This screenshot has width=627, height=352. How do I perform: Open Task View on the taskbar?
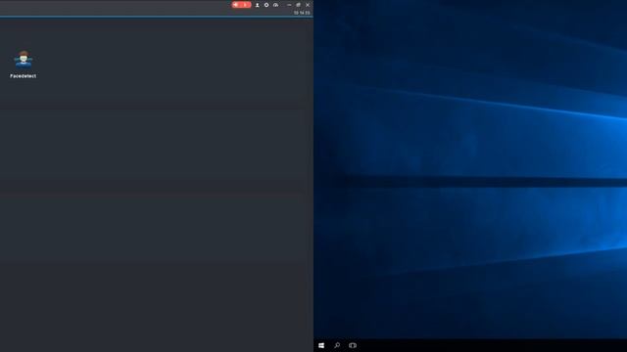click(353, 345)
